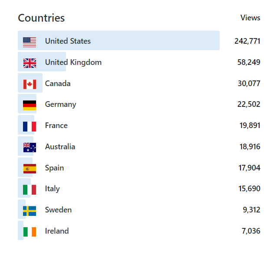Click the Australia flag icon
Image resolution: width=270 pixels, height=260 pixels.
coord(30,147)
